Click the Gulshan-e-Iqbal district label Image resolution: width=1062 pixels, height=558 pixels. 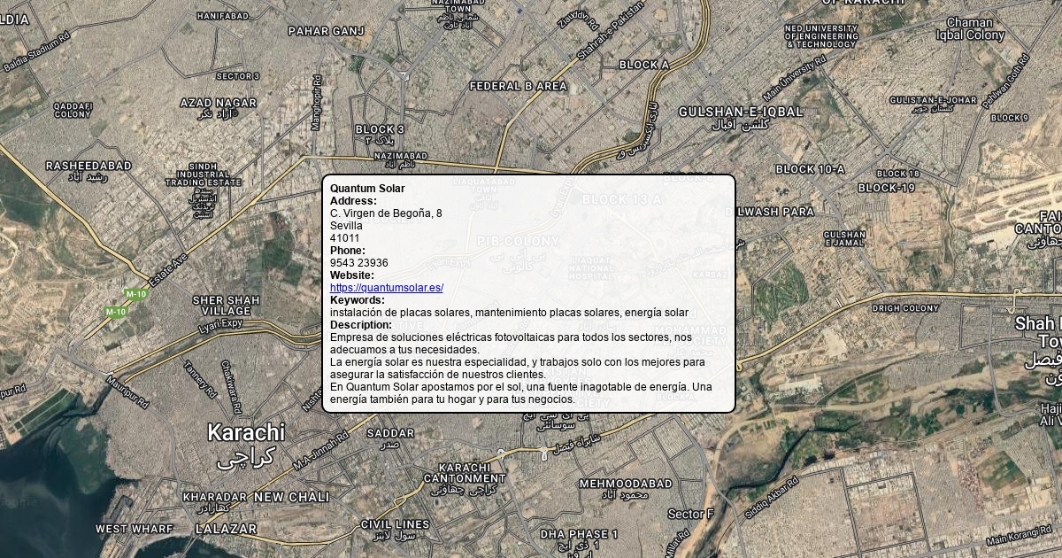pos(741,112)
